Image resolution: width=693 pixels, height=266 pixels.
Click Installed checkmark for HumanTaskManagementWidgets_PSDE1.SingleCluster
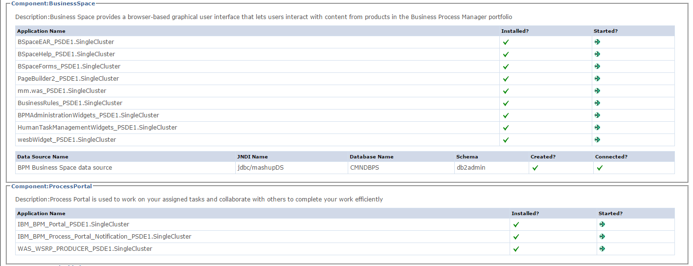[506, 128]
